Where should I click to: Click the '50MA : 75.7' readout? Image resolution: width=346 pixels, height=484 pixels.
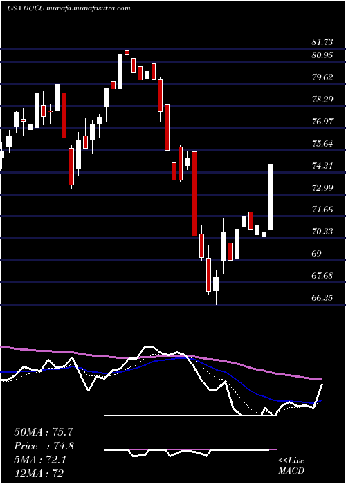point(44,432)
